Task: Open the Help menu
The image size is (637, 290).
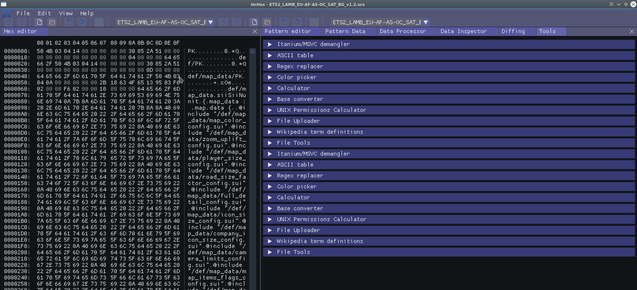Action: [x=87, y=13]
